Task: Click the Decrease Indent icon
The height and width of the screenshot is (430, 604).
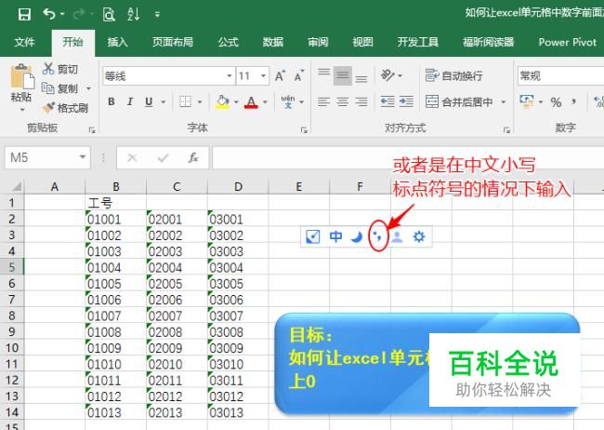Action: point(387,101)
